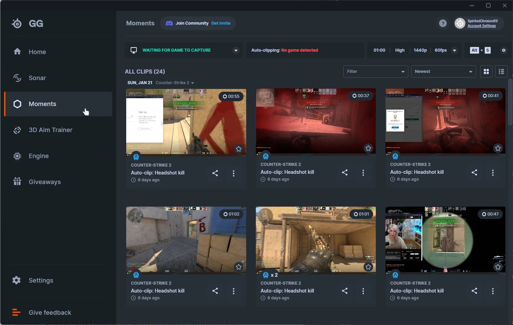513x325 pixels.
Task: Click the headshot skull badge on 00:55 clip
Action: (x=136, y=157)
